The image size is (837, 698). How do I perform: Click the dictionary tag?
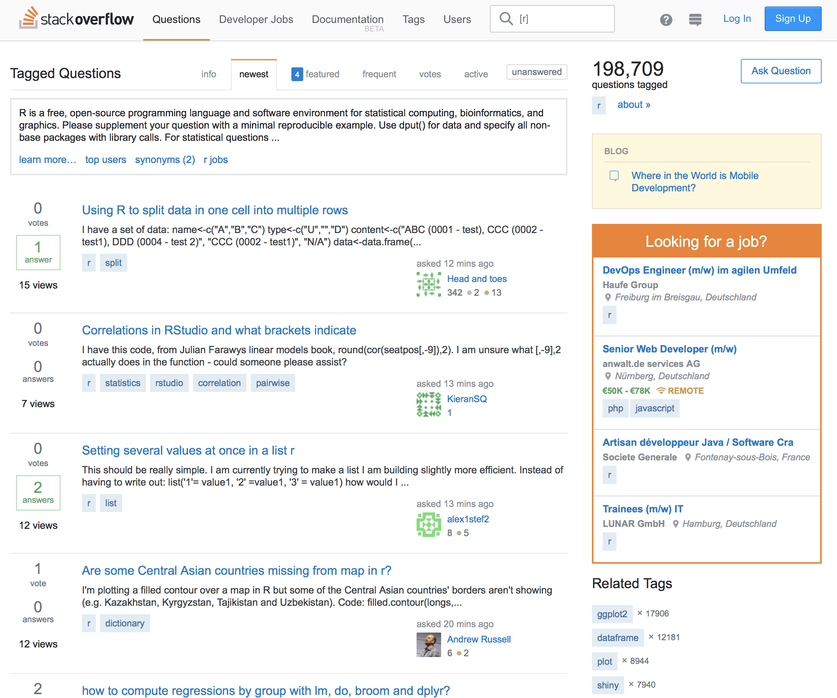tap(125, 623)
